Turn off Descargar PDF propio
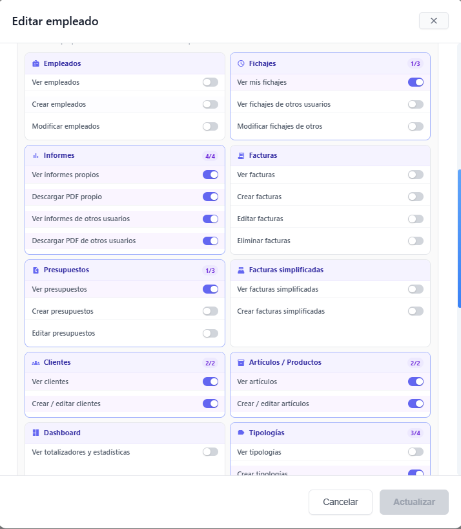The image size is (461, 529). (210, 197)
